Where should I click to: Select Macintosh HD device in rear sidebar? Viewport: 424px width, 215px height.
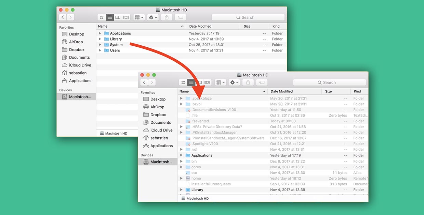(x=76, y=97)
